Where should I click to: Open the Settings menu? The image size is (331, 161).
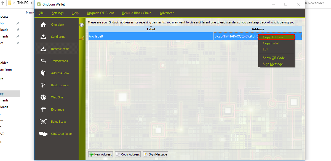click(58, 13)
